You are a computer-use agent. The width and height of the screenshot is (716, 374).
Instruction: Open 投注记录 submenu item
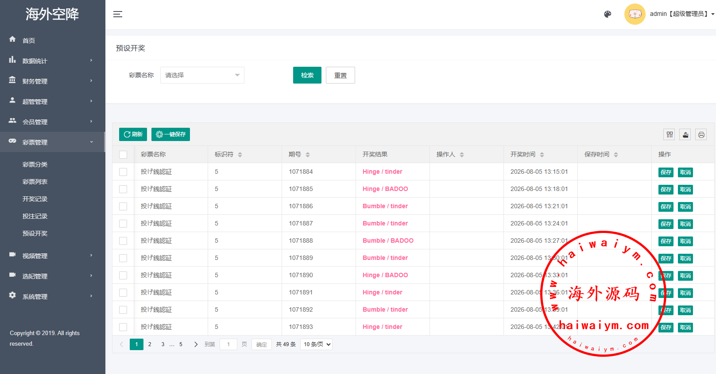pos(35,216)
